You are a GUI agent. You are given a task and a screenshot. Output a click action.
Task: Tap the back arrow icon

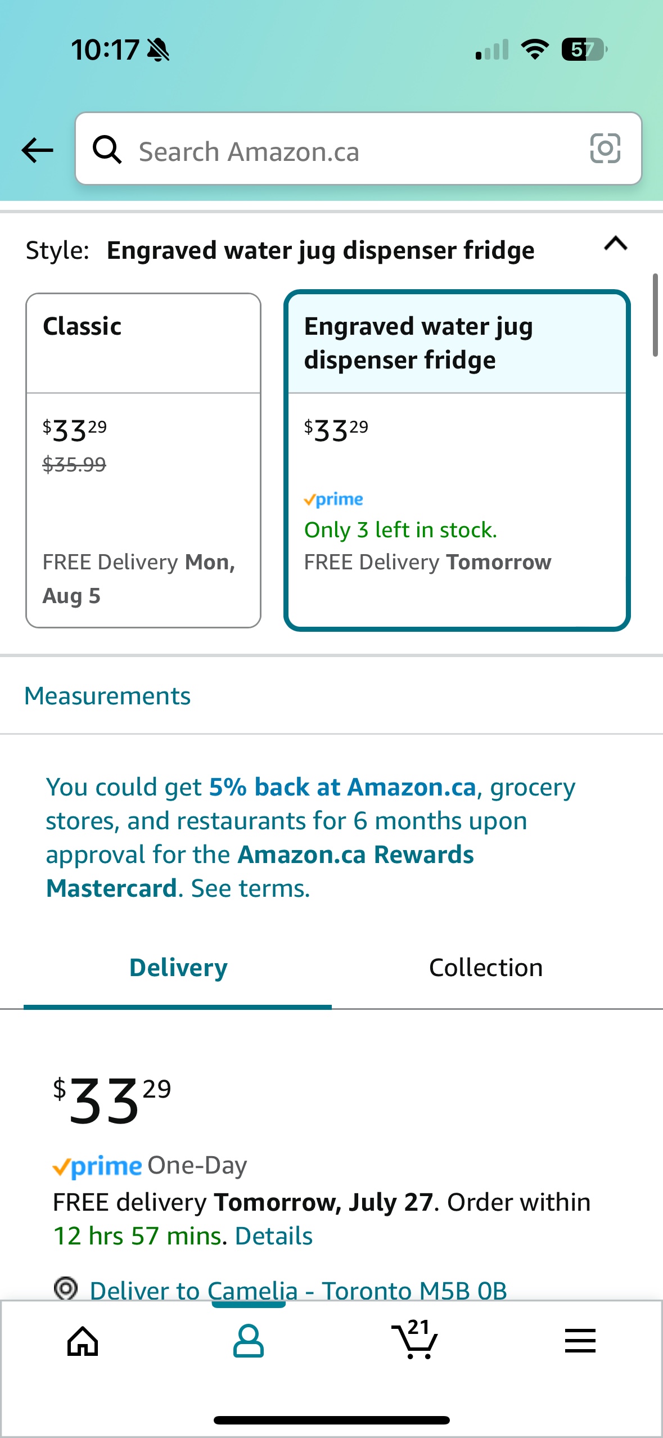[x=37, y=150]
